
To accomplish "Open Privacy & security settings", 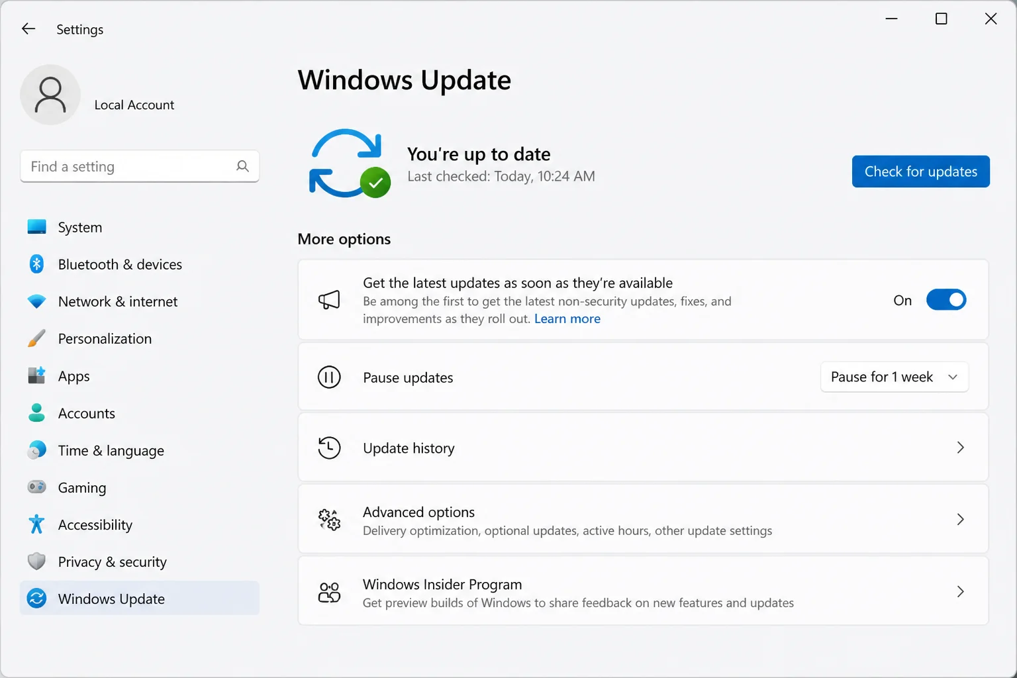I will (140, 561).
